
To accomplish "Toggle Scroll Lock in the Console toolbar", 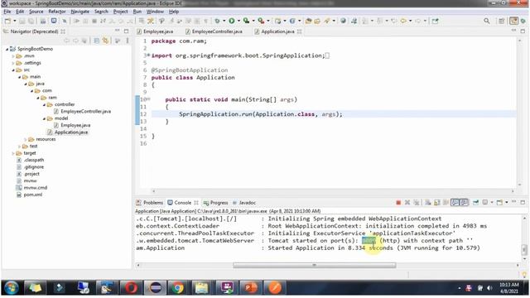I will [437, 202].
